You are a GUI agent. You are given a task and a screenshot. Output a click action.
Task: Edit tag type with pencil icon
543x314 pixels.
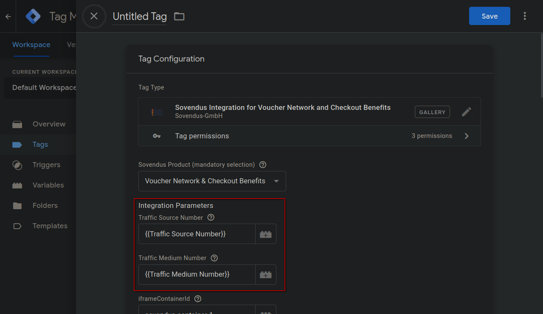tap(466, 112)
